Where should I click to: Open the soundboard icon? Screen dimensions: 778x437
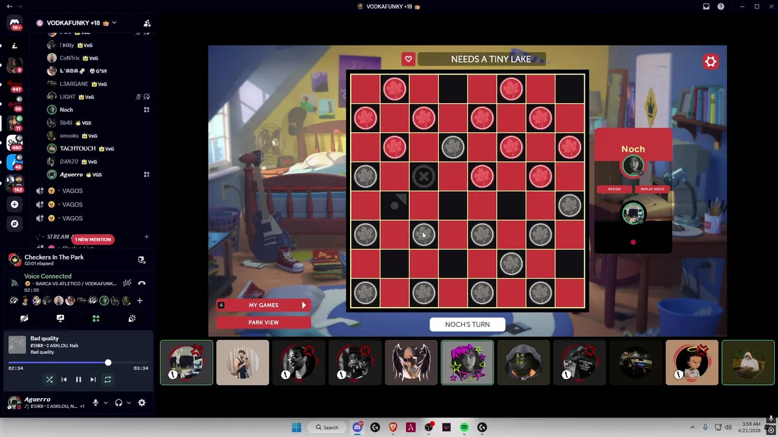pyautogui.click(x=132, y=318)
